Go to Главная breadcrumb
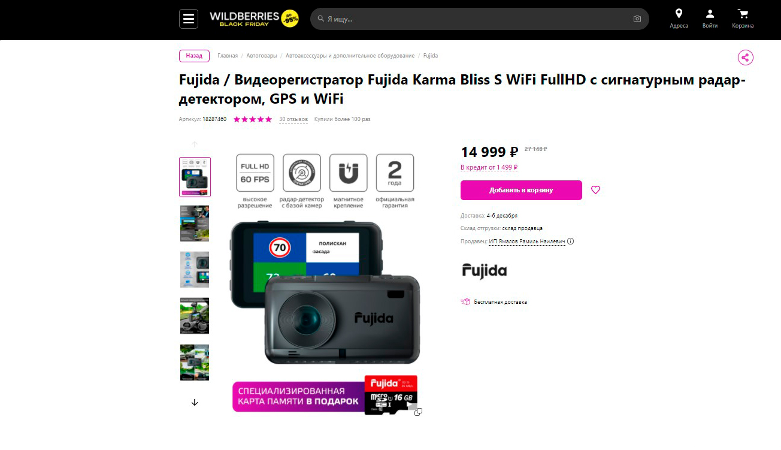The width and height of the screenshot is (781, 450). click(x=228, y=56)
